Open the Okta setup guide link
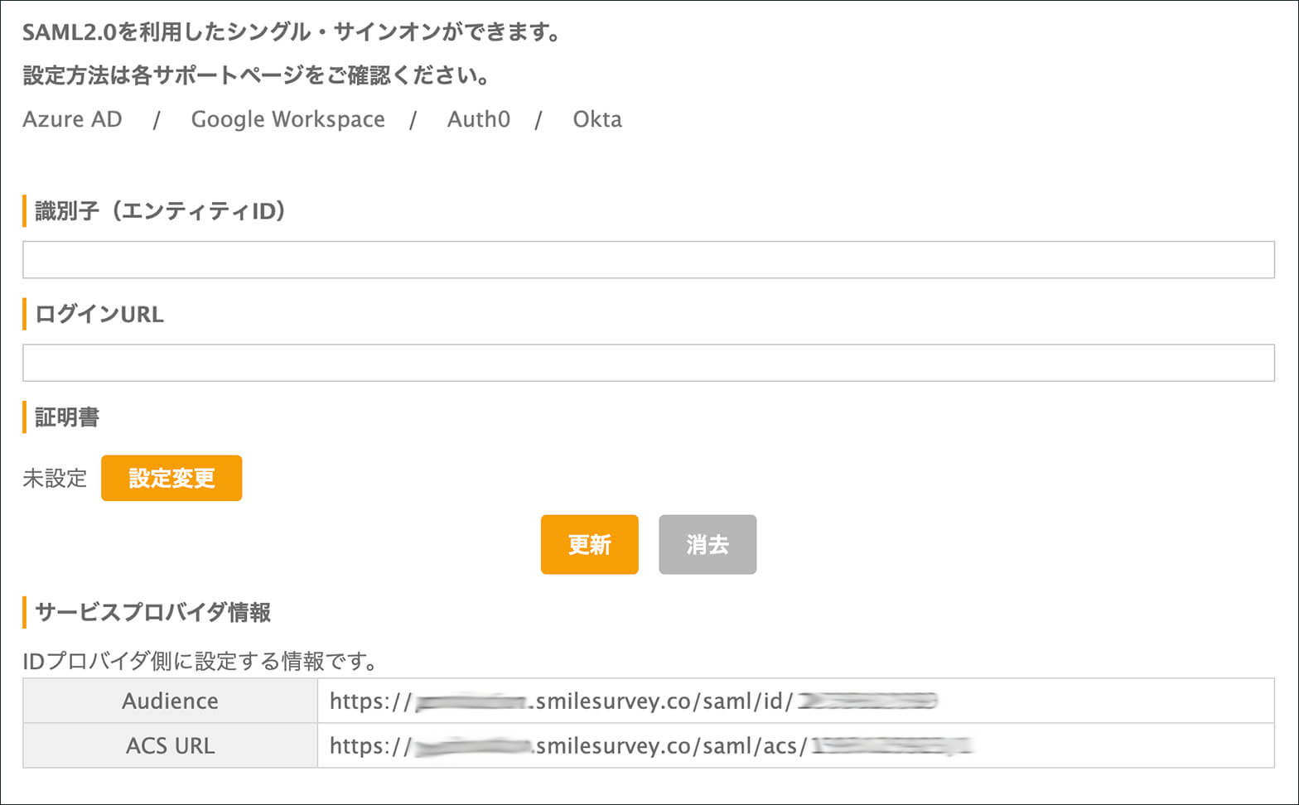Viewport: 1299px width, 805px height. click(x=596, y=119)
